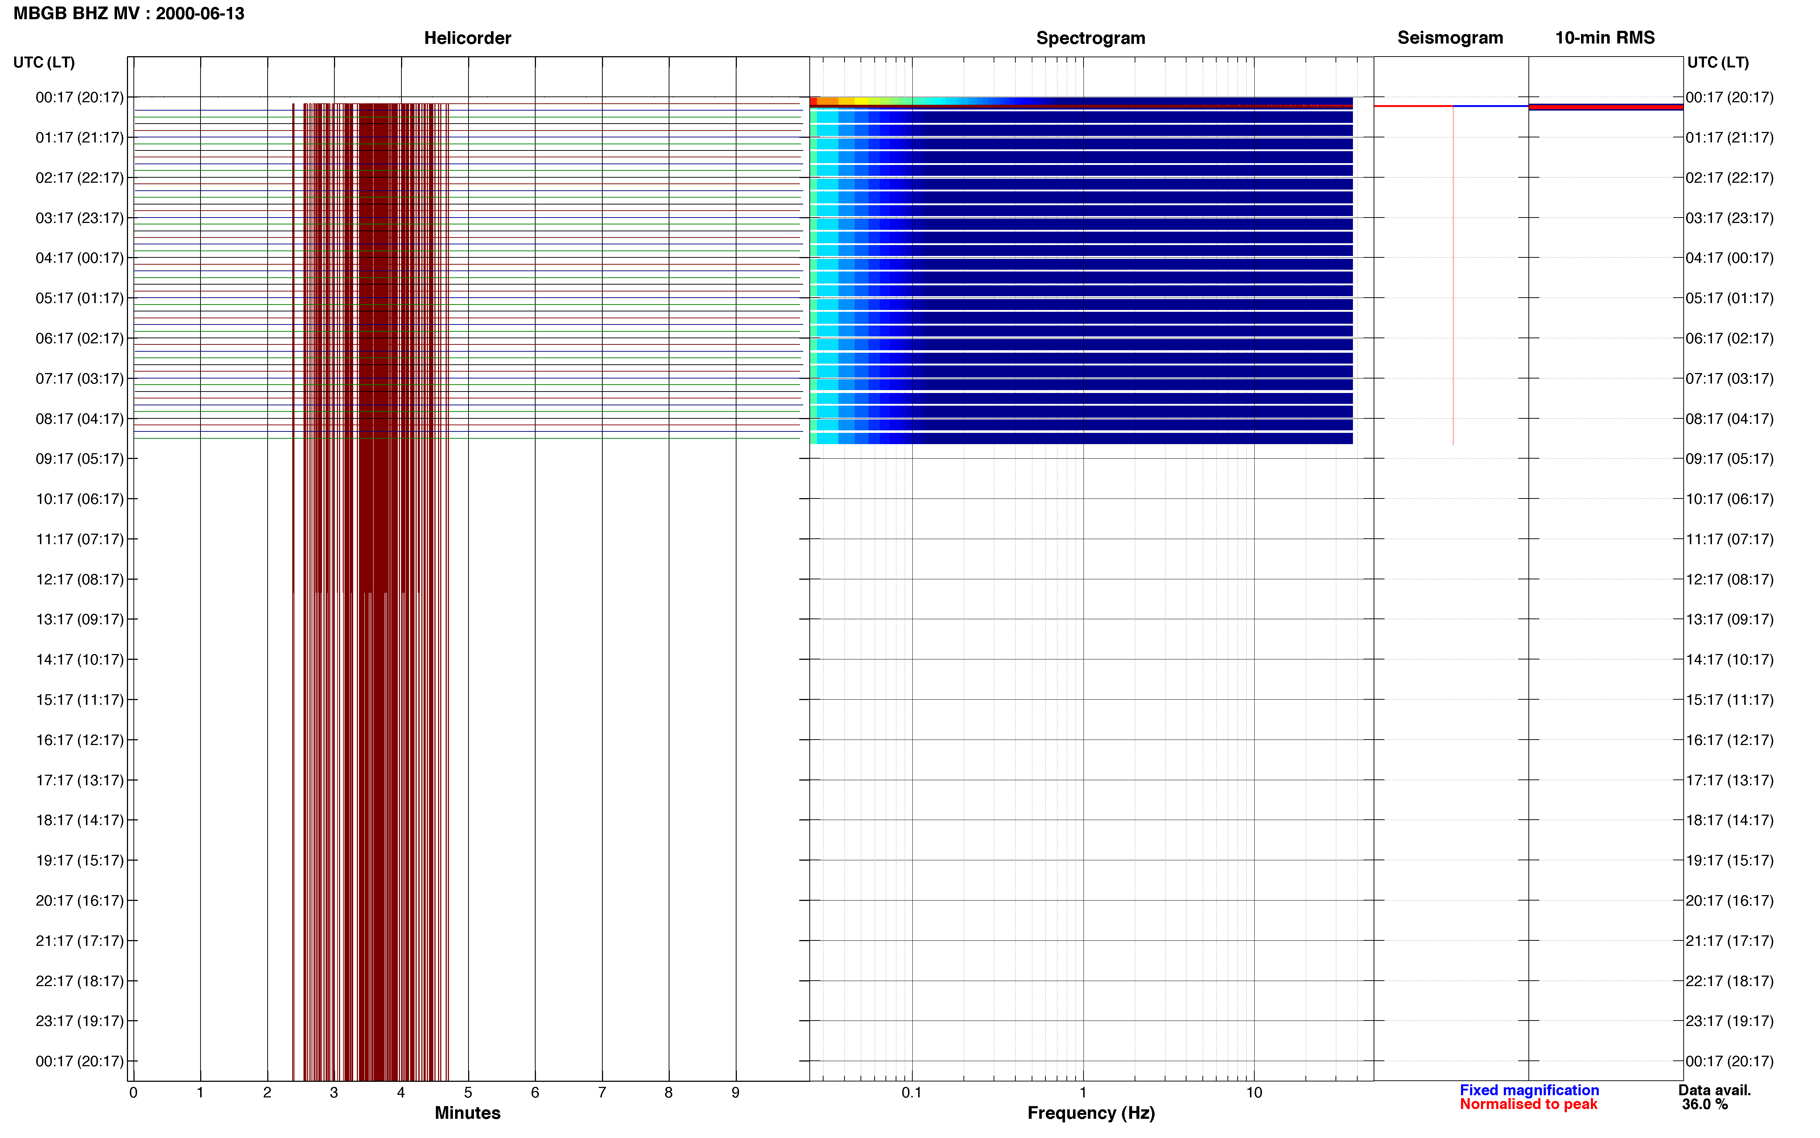Click '10:17 (06:17)' on the RMS panel time axis
1820x1138 pixels.
pyautogui.click(x=1730, y=499)
